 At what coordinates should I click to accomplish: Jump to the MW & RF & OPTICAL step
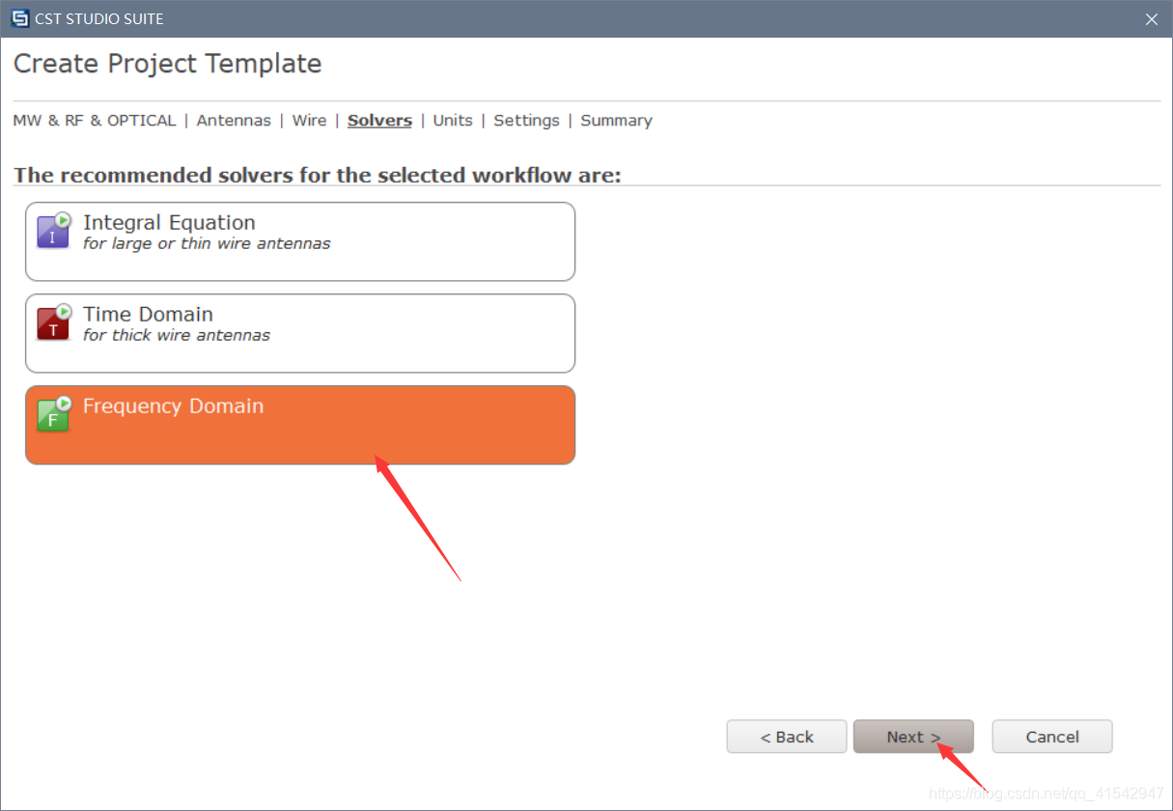pos(95,121)
